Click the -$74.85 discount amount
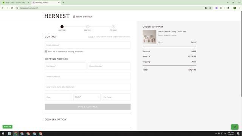The image size is (242, 136). [192, 56]
